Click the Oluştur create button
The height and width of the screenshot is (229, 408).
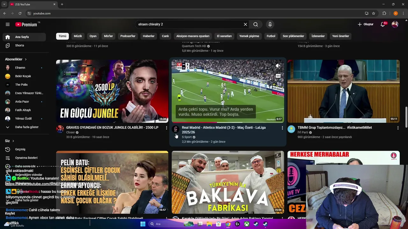(x=365, y=24)
